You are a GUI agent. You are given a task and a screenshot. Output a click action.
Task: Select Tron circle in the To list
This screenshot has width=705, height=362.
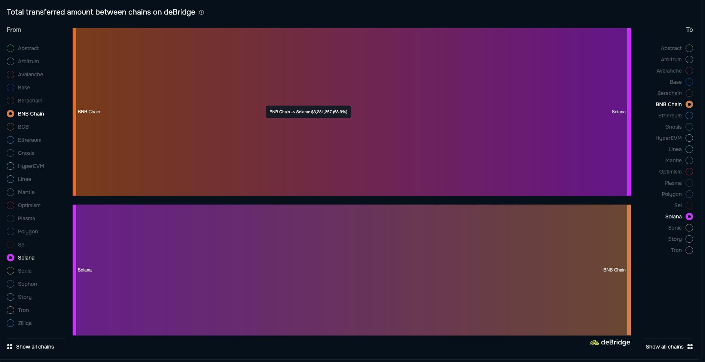coord(689,250)
